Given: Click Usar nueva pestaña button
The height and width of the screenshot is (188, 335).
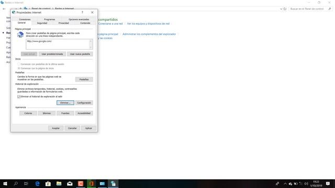Looking at the screenshot, I should pos(80,54).
